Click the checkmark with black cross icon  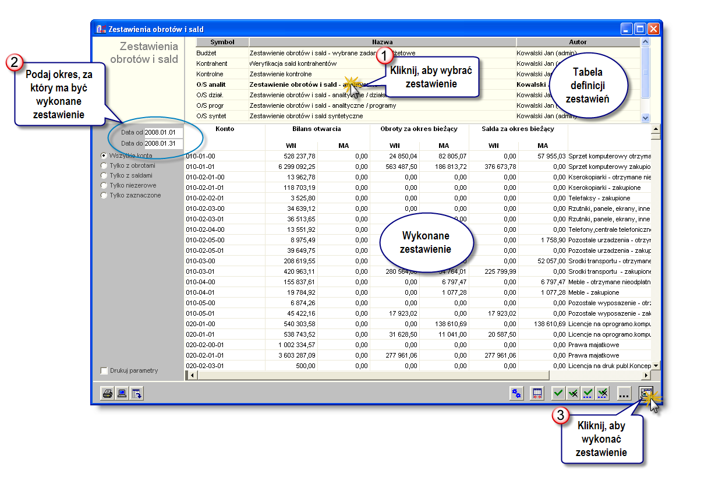point(573,394)
